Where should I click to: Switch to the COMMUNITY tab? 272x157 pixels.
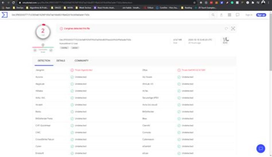click(x=81, y=60)
